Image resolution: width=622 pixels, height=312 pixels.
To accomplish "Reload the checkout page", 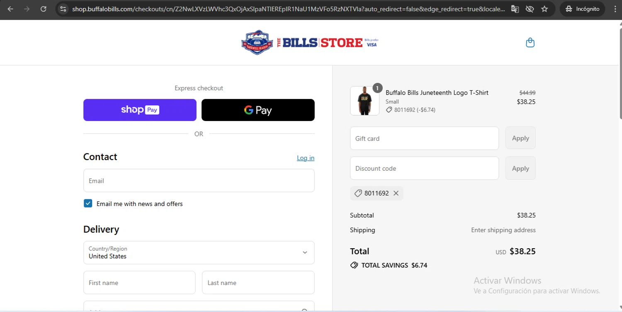I will (x=43, y=9).
